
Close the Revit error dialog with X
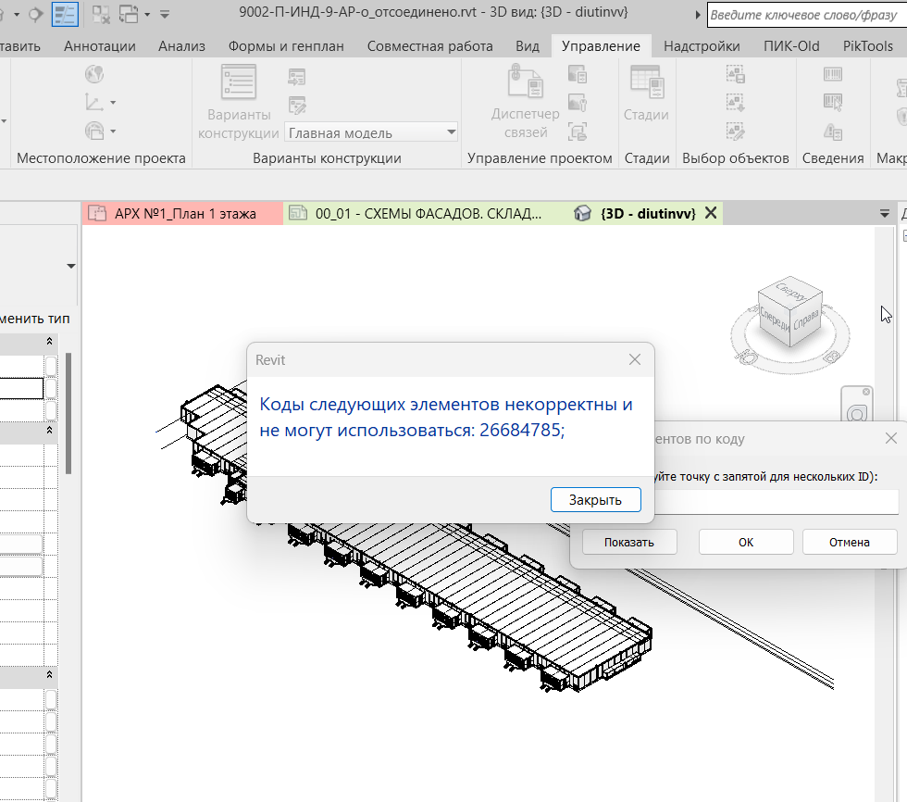[x=635, y=359]
